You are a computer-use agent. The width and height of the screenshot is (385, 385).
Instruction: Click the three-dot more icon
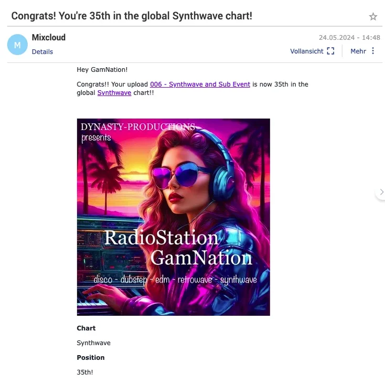click(373, 51)
